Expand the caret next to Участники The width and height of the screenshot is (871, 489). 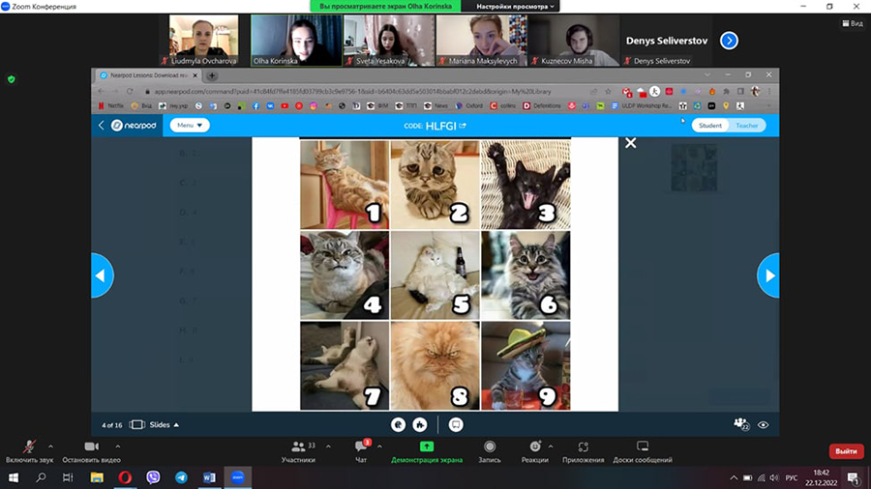coord(328,446)
